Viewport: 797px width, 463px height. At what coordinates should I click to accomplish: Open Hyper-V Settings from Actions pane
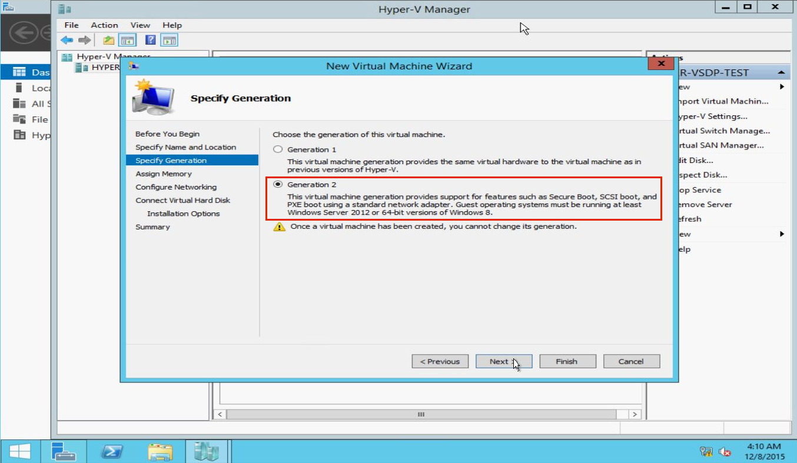point(713,116)
